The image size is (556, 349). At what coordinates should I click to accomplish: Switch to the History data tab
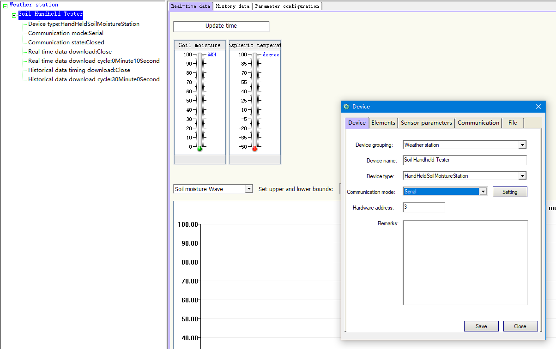coord(232,6)
